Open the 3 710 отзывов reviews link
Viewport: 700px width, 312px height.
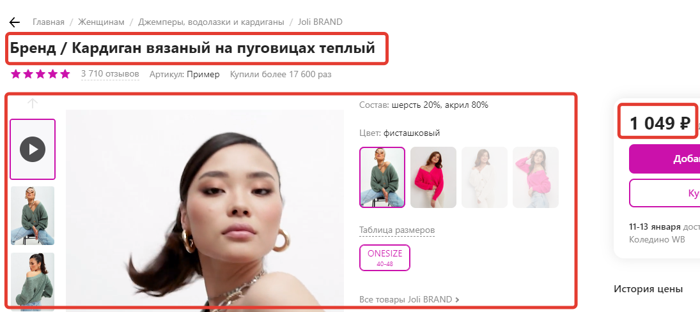tap(110, 74)
